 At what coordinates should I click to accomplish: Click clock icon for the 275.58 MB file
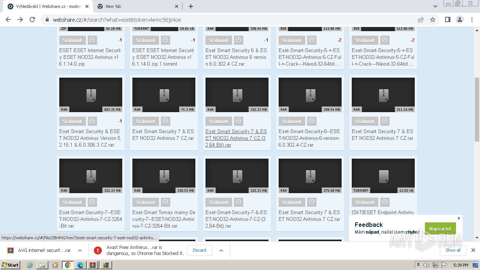[x=312, y=202]
